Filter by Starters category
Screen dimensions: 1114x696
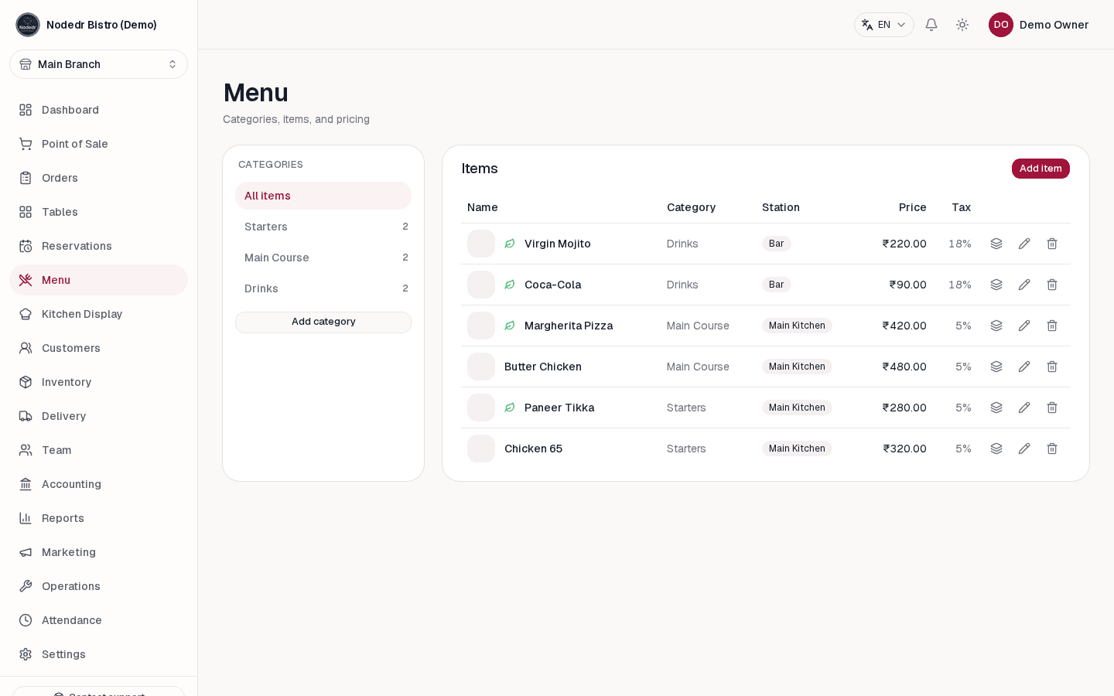[x=323, y=227]
